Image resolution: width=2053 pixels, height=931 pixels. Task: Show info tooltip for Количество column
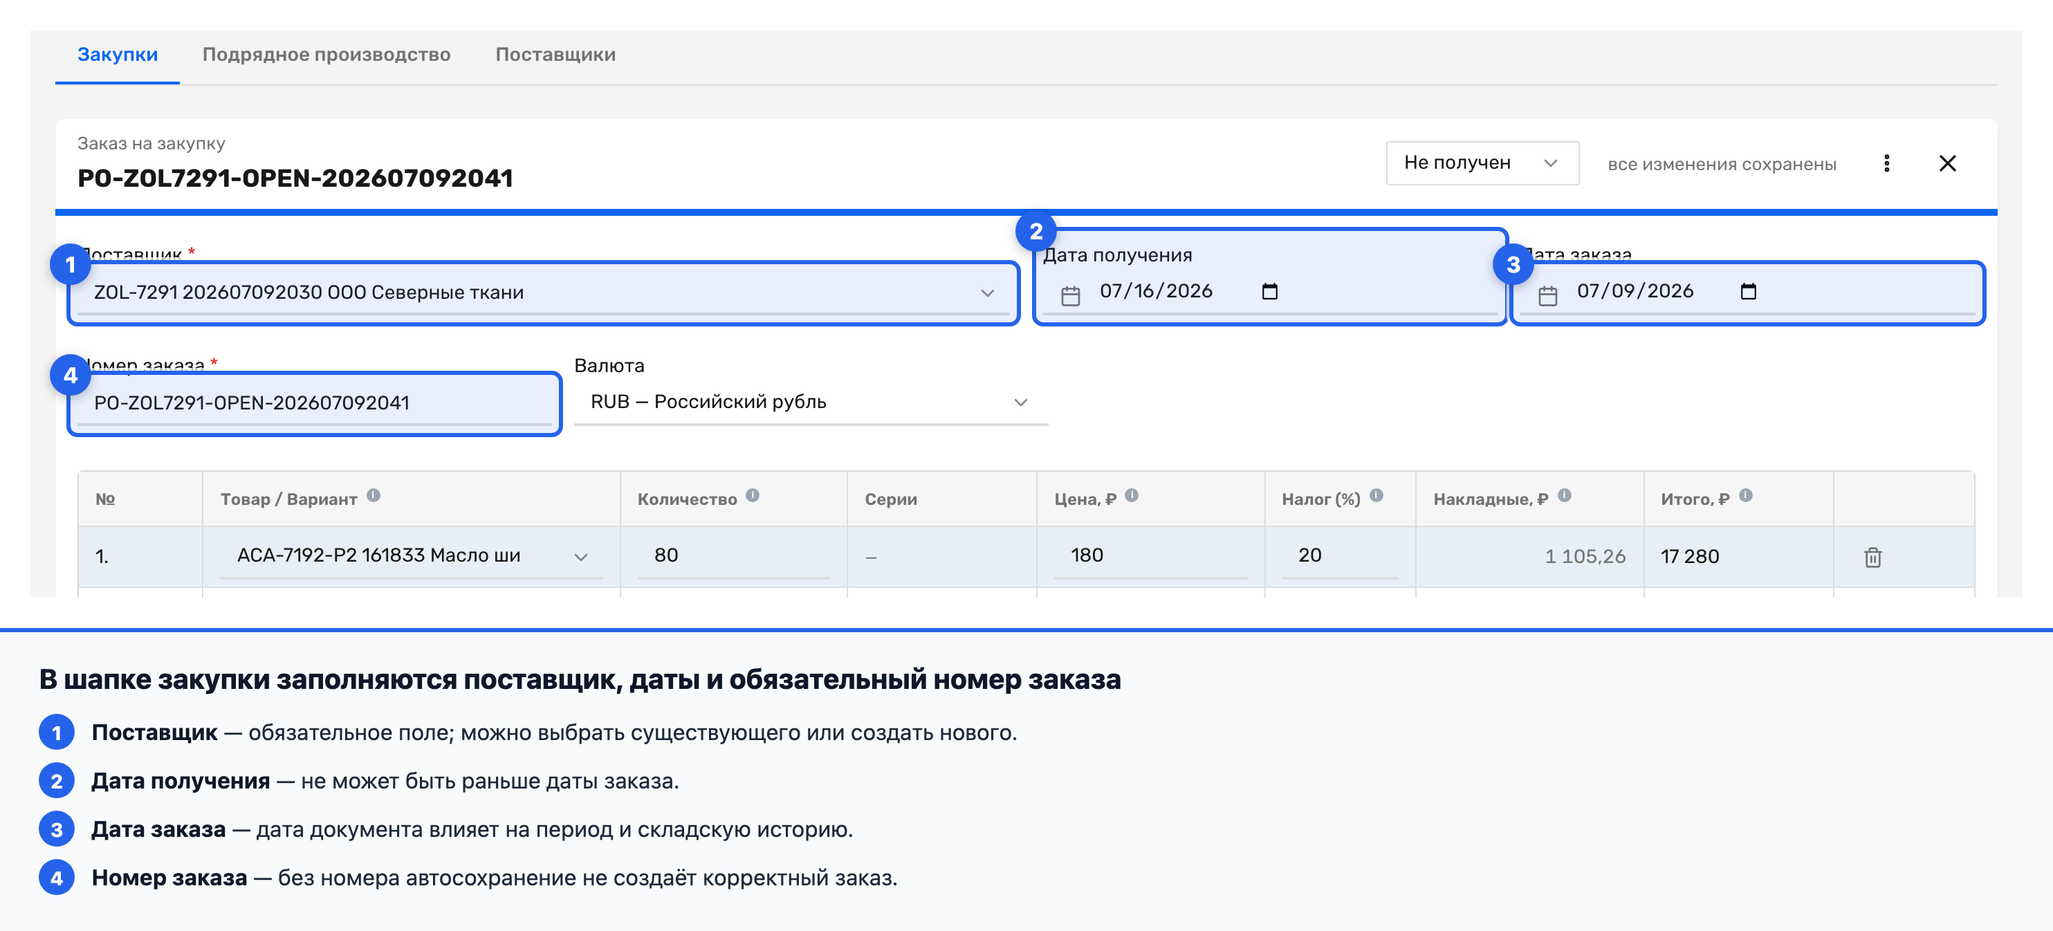[753, 495]
